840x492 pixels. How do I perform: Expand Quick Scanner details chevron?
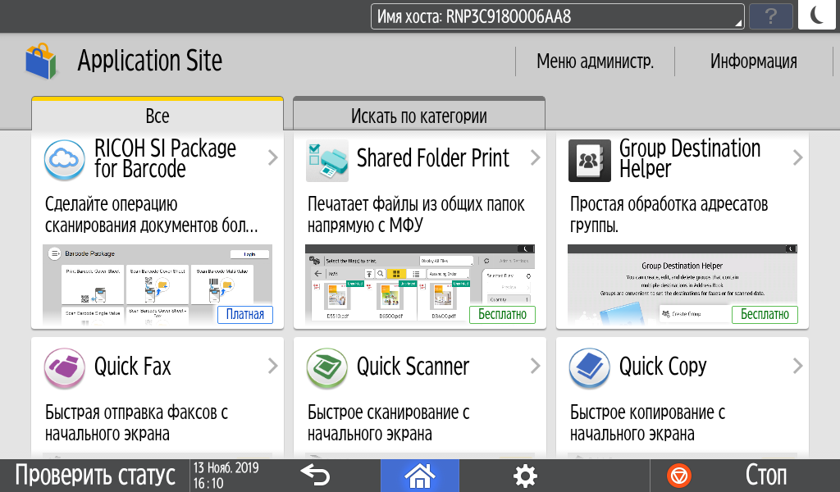535,367
